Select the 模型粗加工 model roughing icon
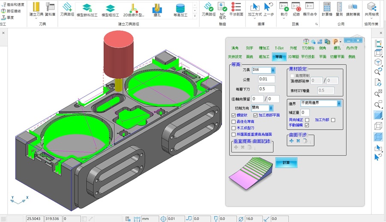Image resolution: width=386 pixels, height=222 pixels. [110, 8]
